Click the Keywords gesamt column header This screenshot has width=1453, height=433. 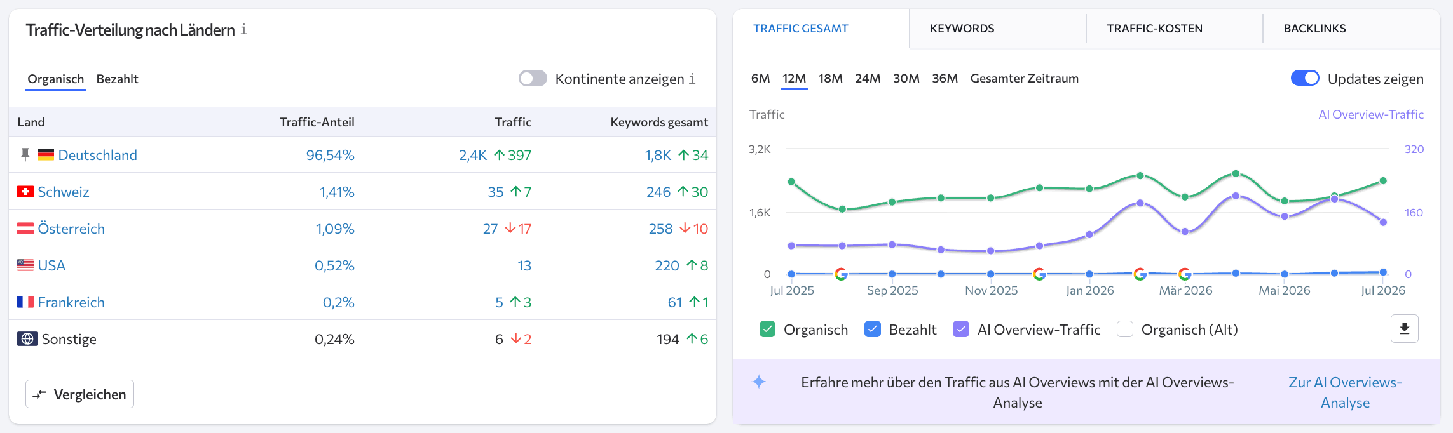click(x=659, y=122)
